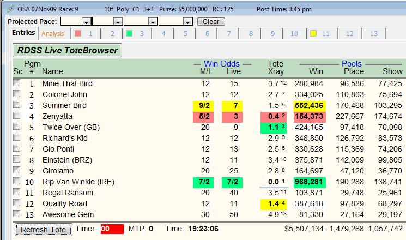
Task: Click the Tote Xray column header
Action: [276, 68]
